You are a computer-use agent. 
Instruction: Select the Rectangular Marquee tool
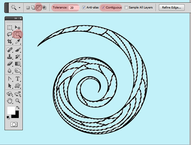click(x=10, y=27)
